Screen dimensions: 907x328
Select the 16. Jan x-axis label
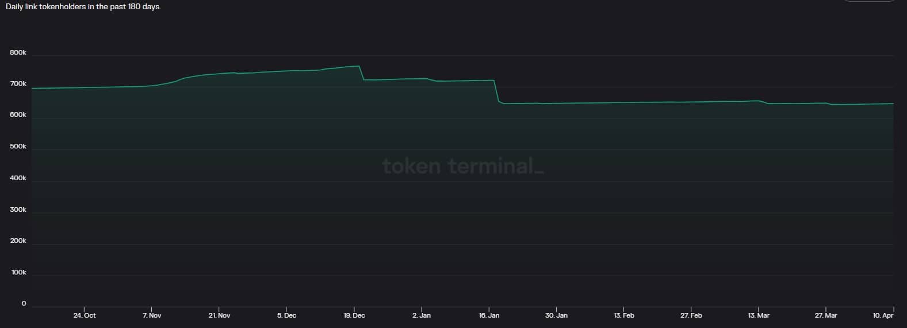click(x=489, y=316)
